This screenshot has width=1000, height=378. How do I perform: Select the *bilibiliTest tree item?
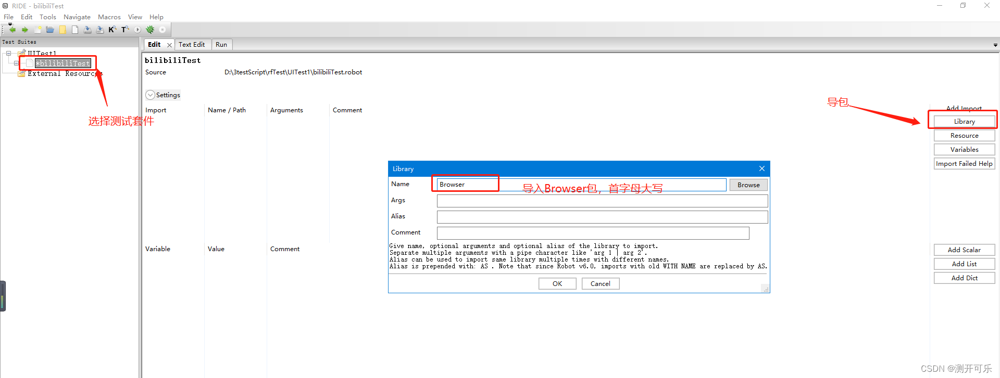point(63,63)
